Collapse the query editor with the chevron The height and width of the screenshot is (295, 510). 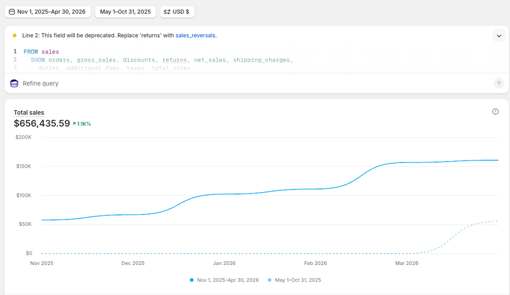499,36
